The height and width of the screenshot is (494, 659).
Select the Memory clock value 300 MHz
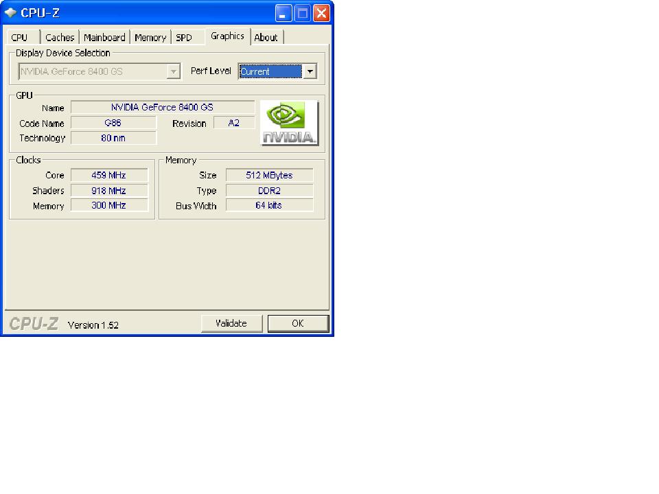pyautogui.click(x=109, y=205)
